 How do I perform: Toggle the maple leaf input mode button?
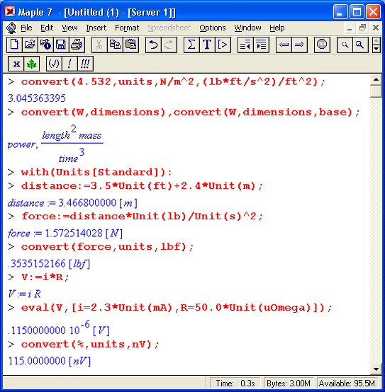pyautogui.click(x=32, y=64)
